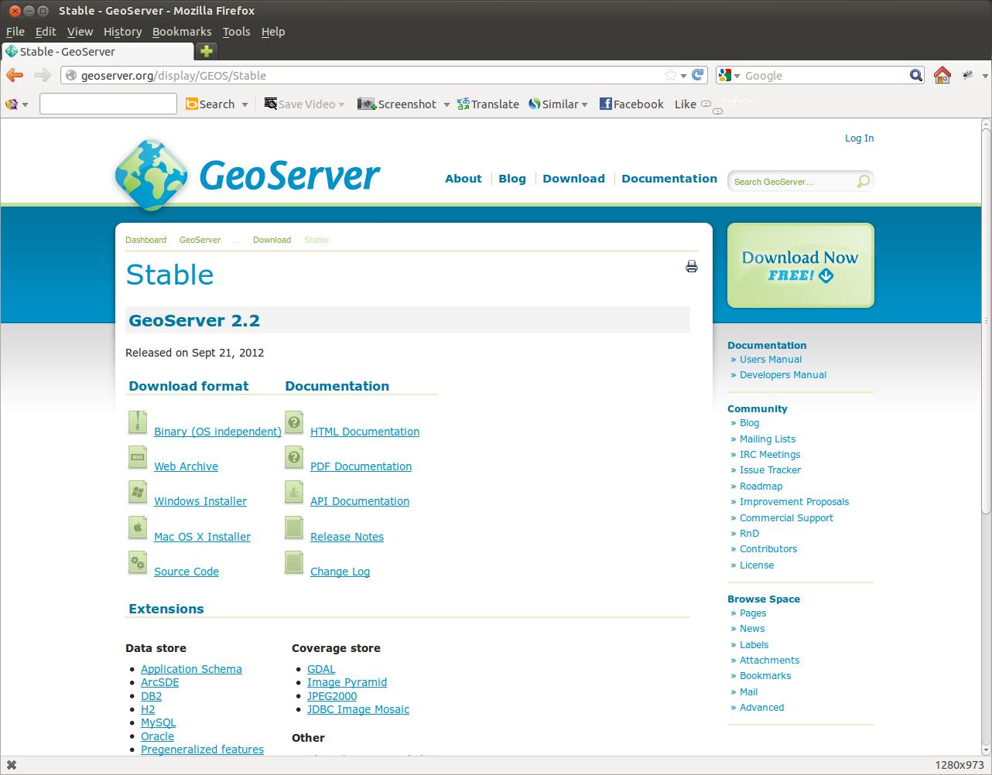Click the toolbar search text box

pyautogui.click(x=108, y=104)
